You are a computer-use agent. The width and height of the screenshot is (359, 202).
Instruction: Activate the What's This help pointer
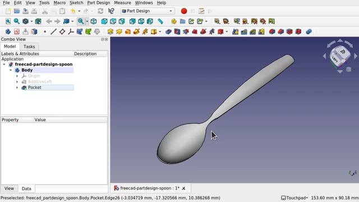111,11
